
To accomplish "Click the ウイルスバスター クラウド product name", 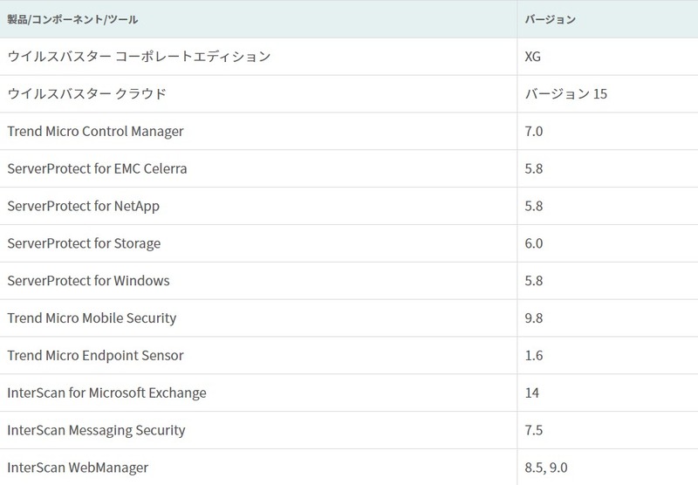I will click(86, 94).
